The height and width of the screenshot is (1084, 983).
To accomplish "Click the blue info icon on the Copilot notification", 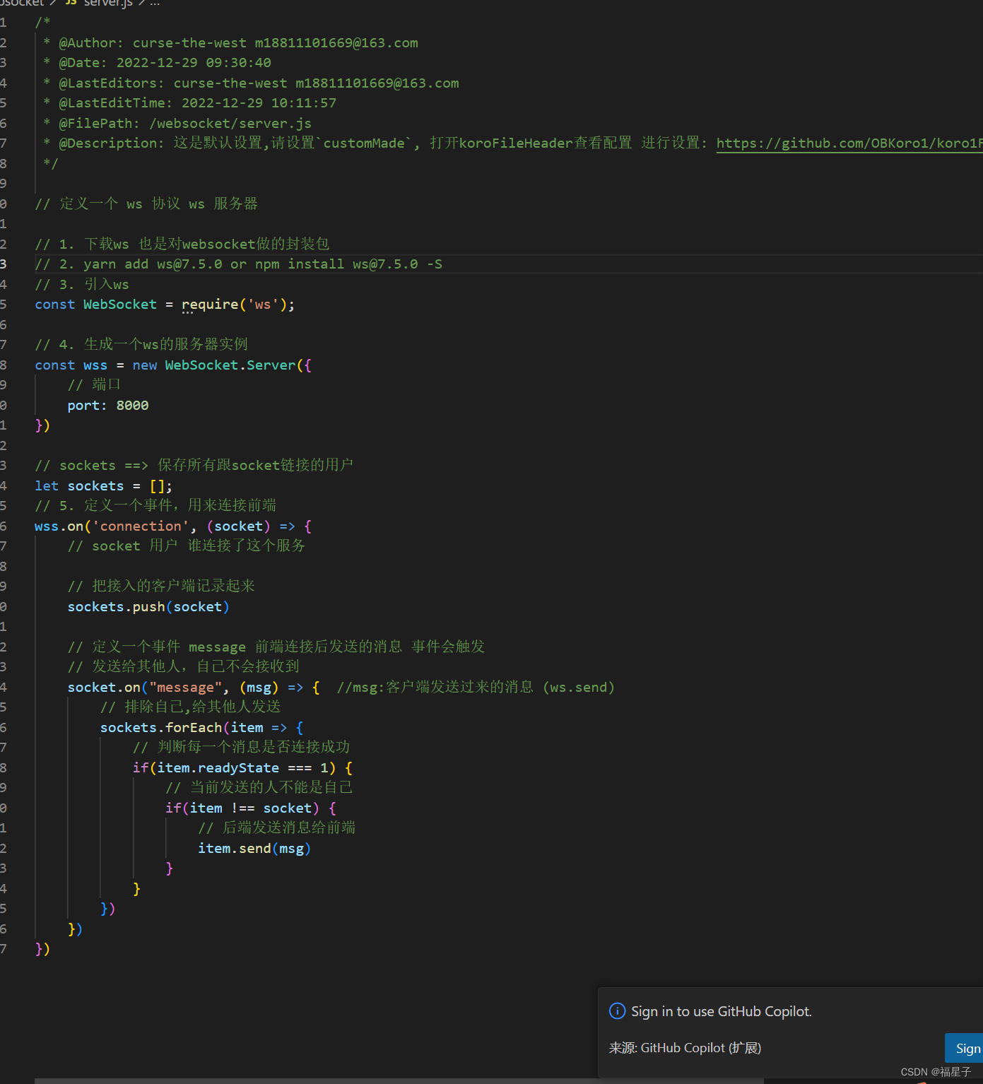I will coord(617,1011).
